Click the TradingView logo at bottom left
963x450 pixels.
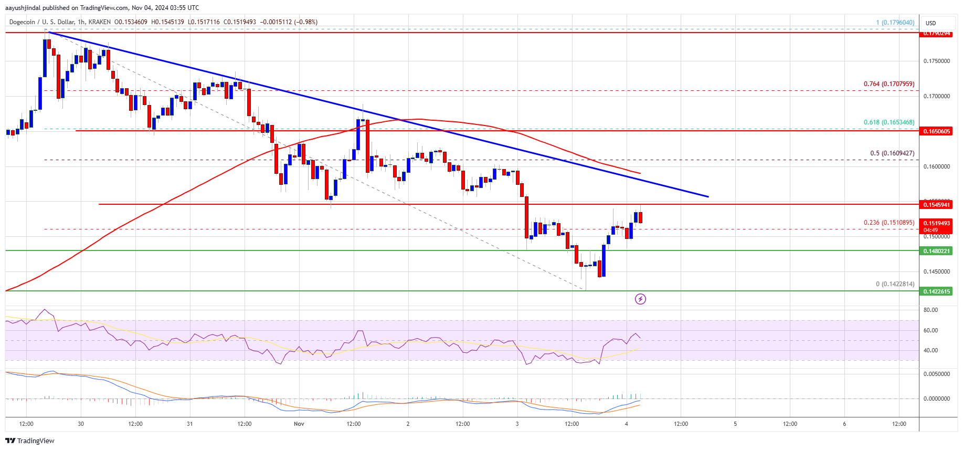click(30, 441)
